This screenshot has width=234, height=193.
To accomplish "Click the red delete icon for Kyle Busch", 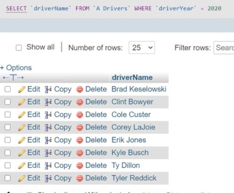I will (80, 153).
